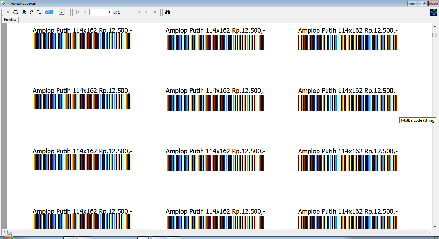Click horizontal scrollbar right arrow
Screen dimensions: 439x239
429,232
